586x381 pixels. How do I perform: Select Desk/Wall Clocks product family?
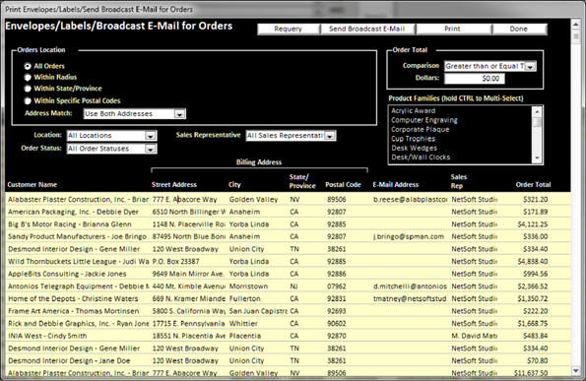click(x=421, y=158)
